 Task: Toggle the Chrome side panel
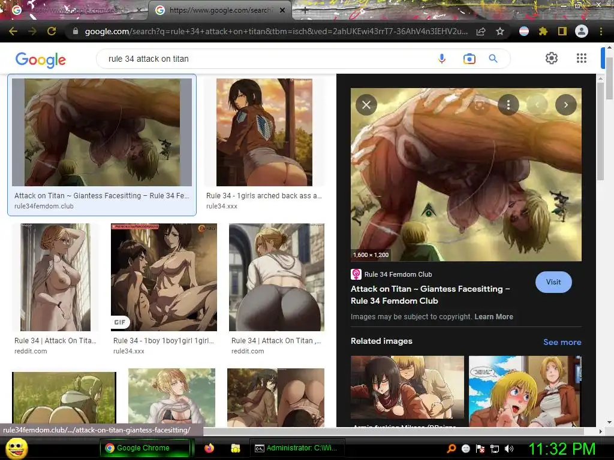(x=562, y=31)
